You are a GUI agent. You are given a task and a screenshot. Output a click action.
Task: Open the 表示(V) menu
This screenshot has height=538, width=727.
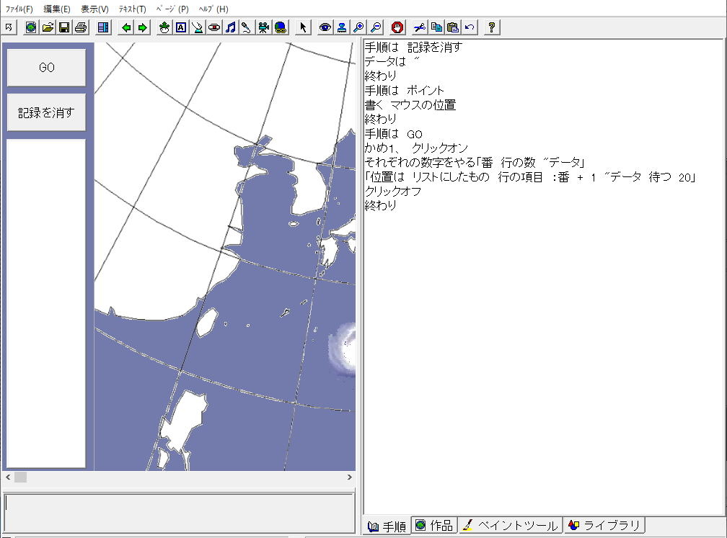click(x=94, y=9)
